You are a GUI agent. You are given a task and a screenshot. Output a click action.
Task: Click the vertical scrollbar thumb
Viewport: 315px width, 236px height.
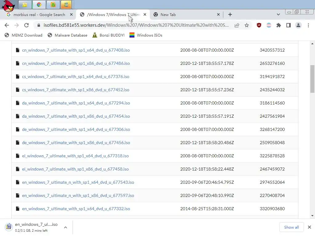pyautogui.click(x=313, y=79)
